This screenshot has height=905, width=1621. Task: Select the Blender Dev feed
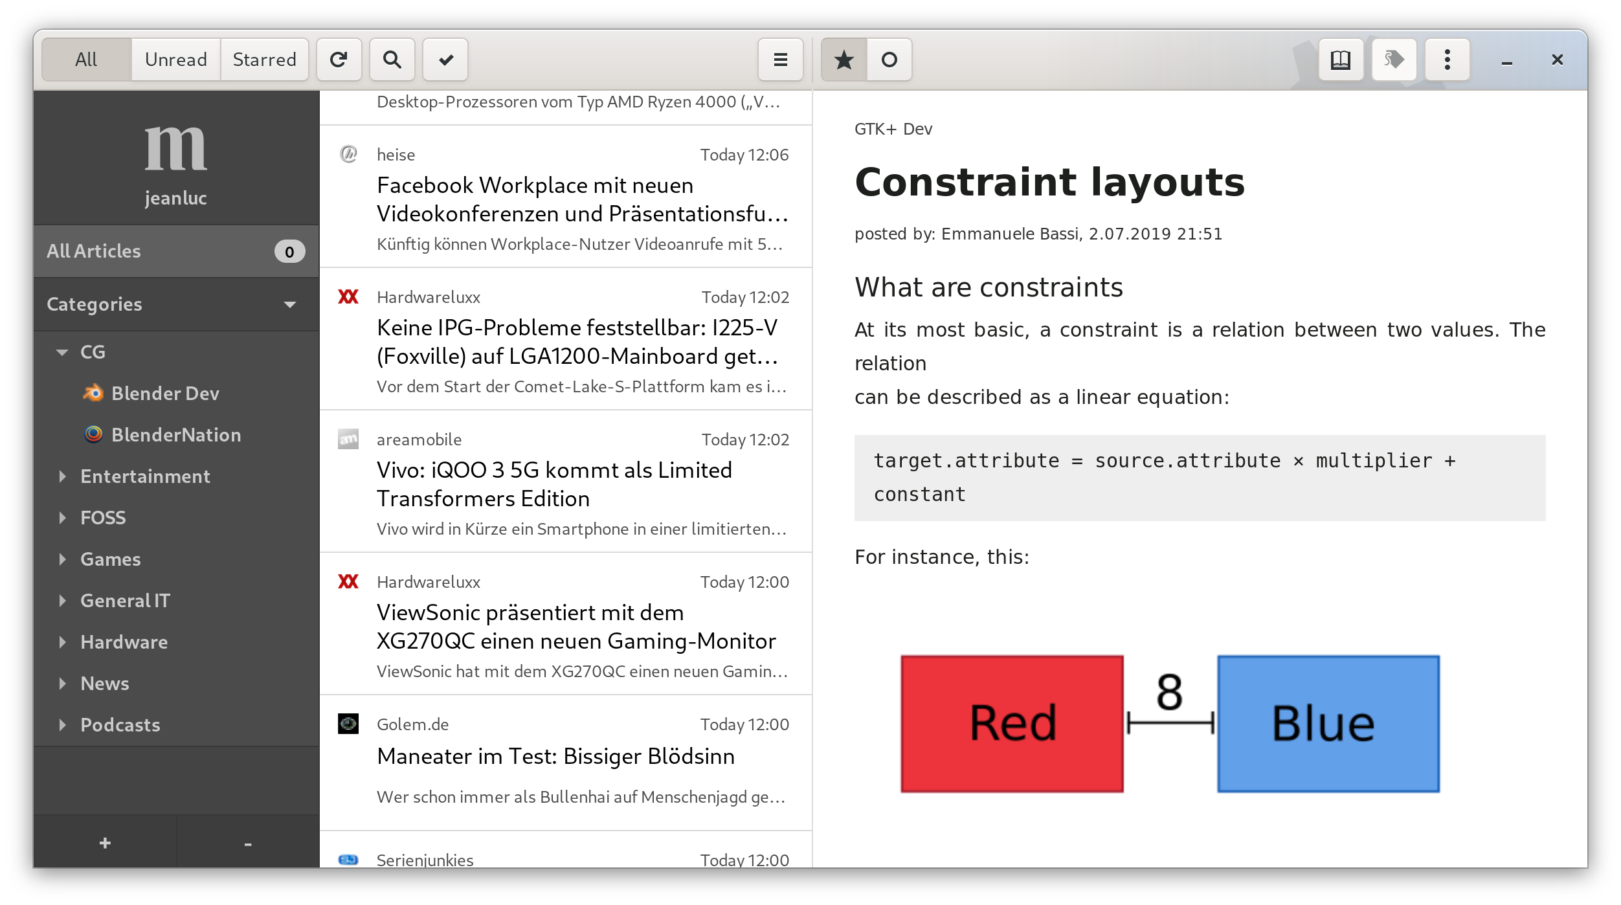176,393
